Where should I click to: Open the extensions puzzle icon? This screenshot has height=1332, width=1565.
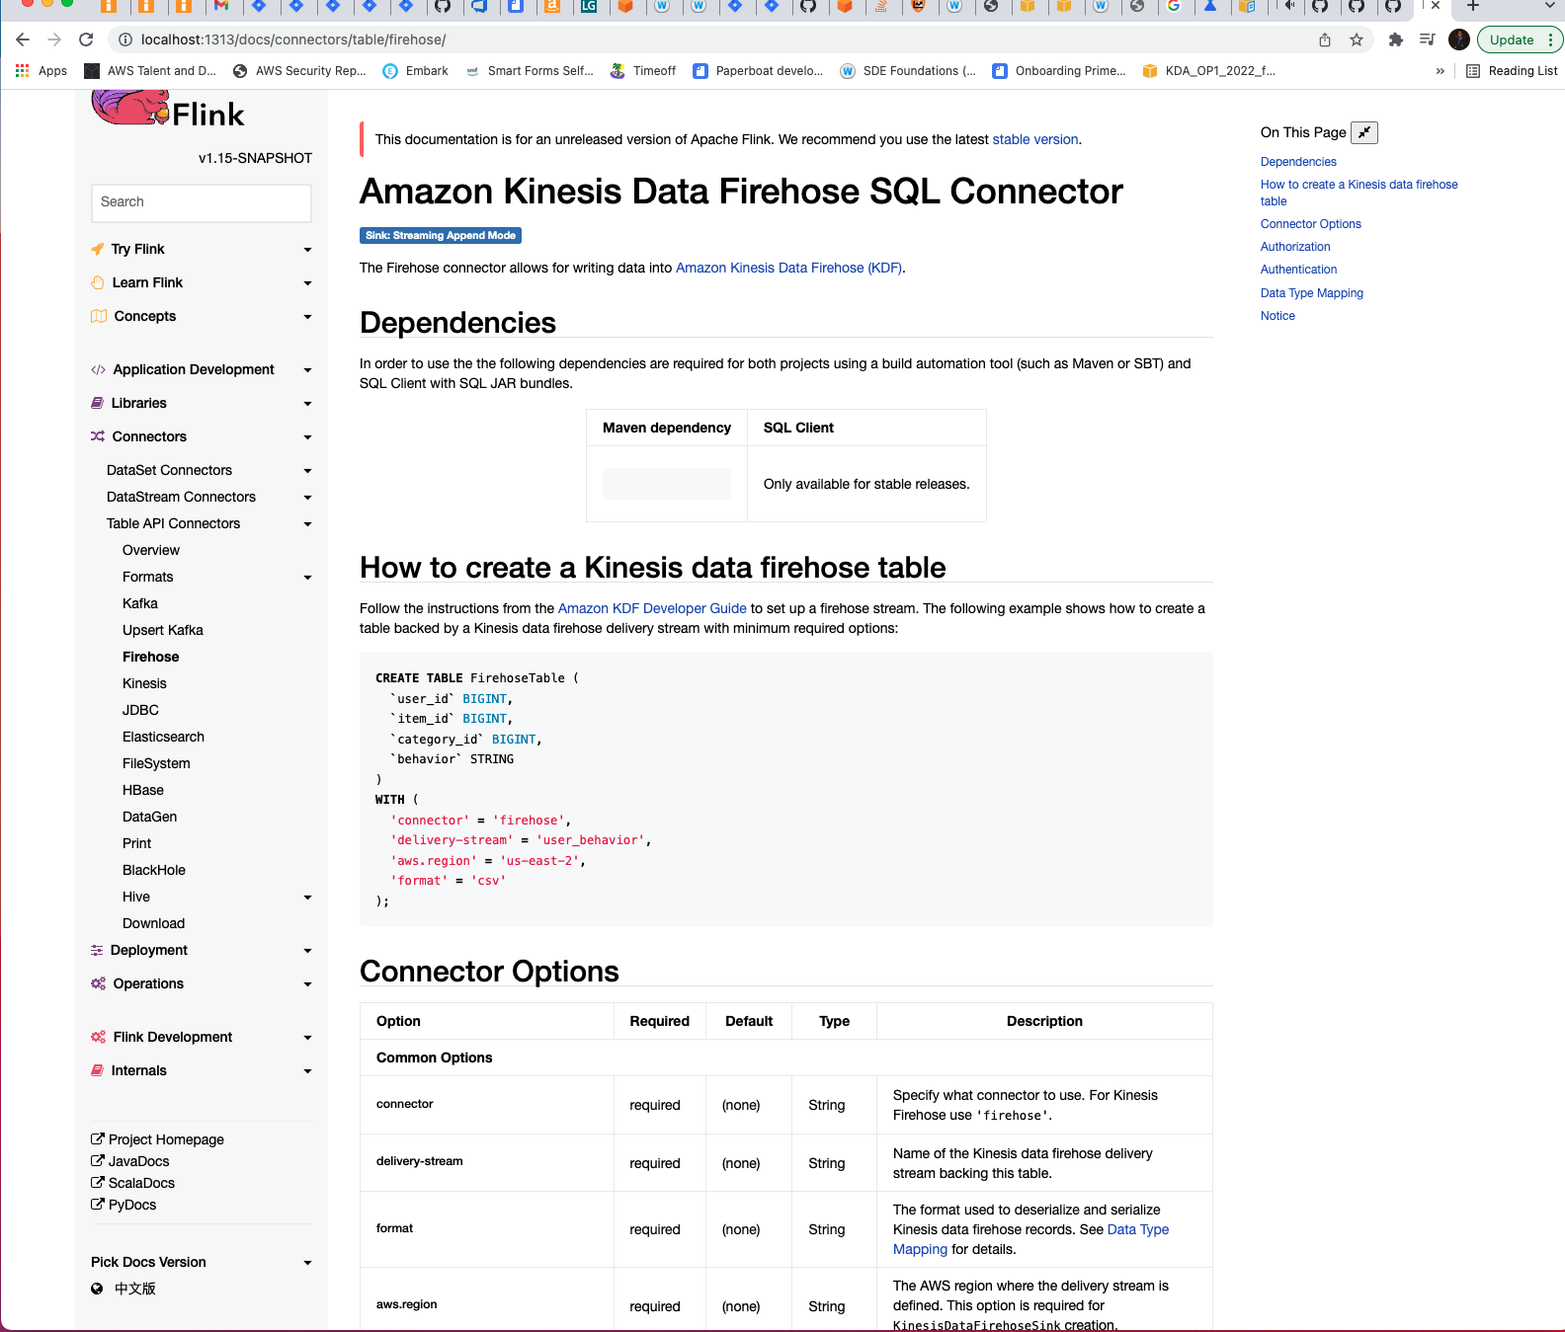coord(1395,39)
